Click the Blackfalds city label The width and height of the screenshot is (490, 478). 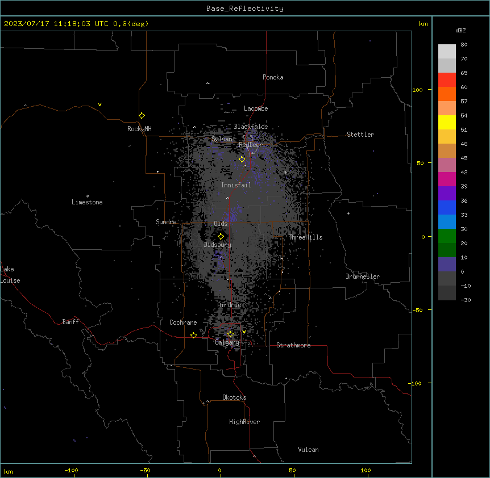(x=251, y=127)
